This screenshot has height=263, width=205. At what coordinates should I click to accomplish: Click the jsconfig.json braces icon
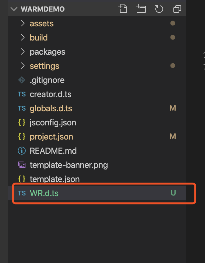[22, 122]
